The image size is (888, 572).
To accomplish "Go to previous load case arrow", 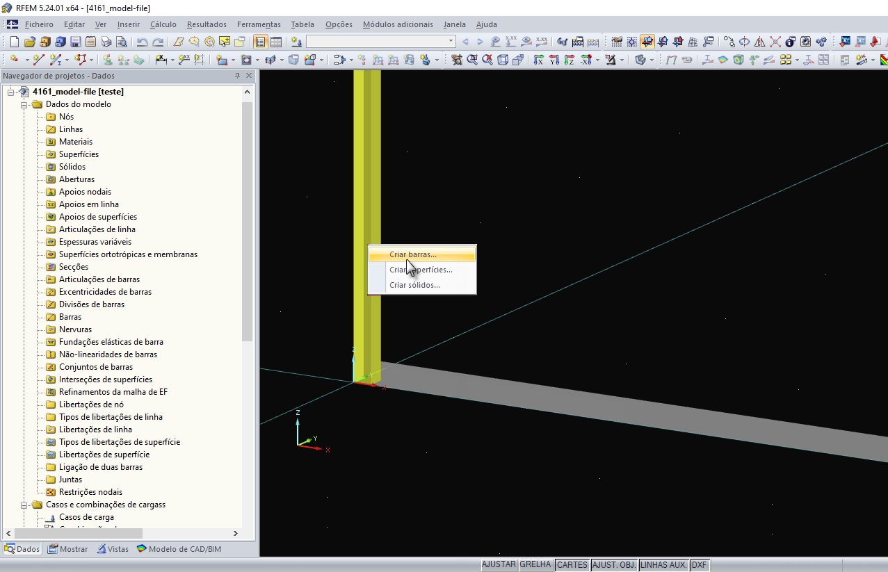I will pos(466,42).
